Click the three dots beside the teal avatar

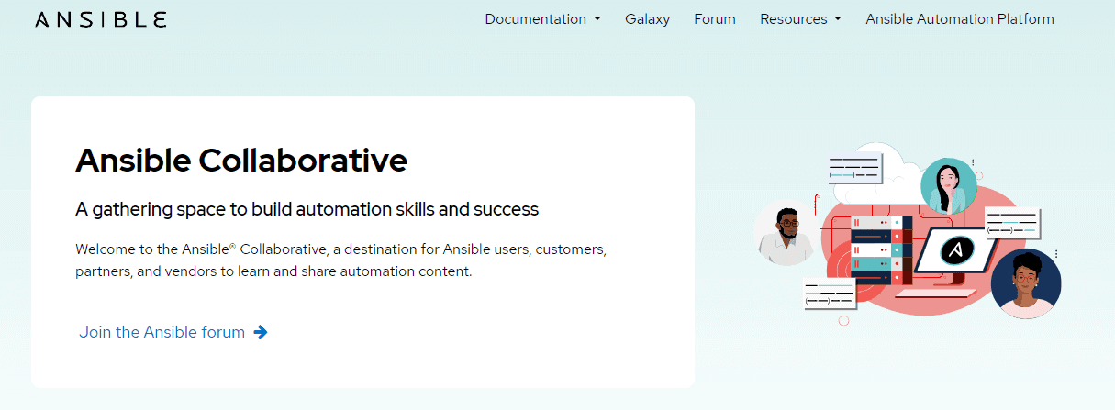[x=973, y=162]
